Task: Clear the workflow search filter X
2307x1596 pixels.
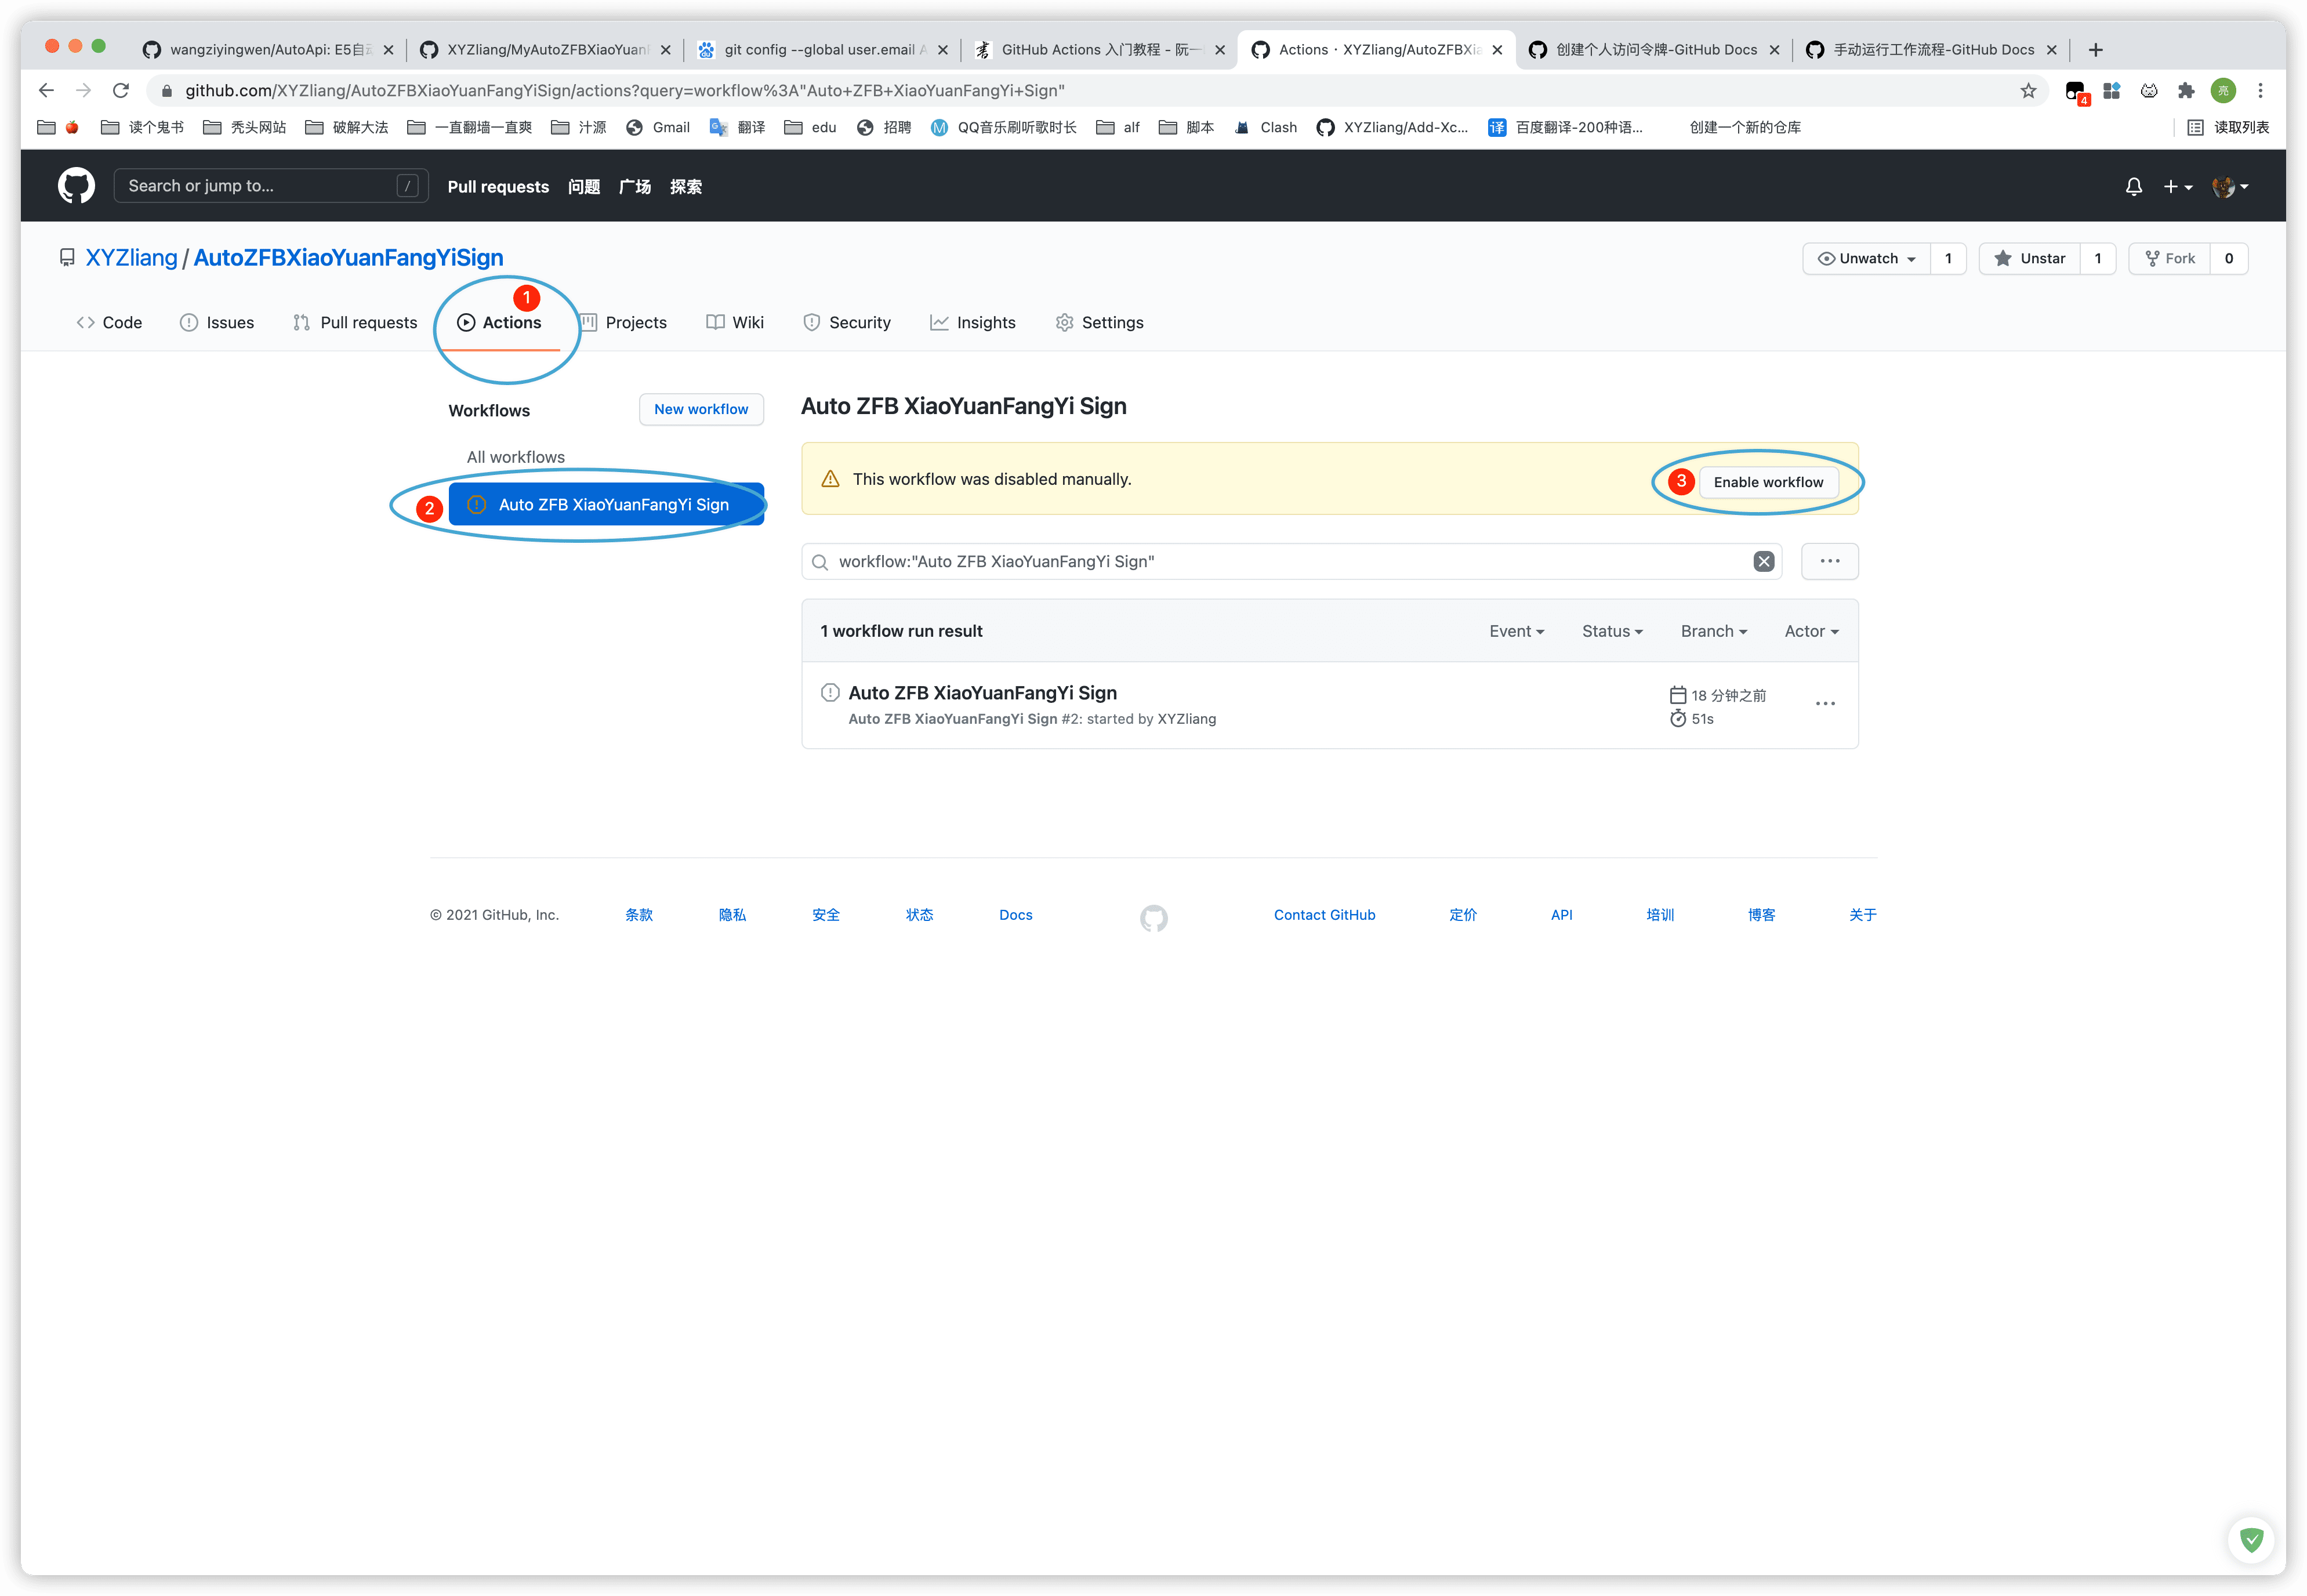Action: [1763, 562]
